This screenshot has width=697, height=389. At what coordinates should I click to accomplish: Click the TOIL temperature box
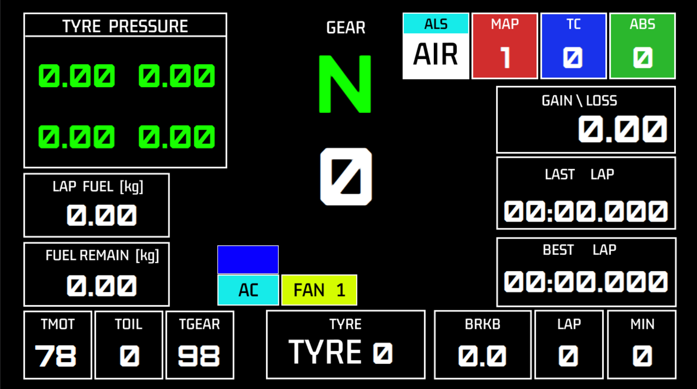pyautogui.click(x=129, y=345)
